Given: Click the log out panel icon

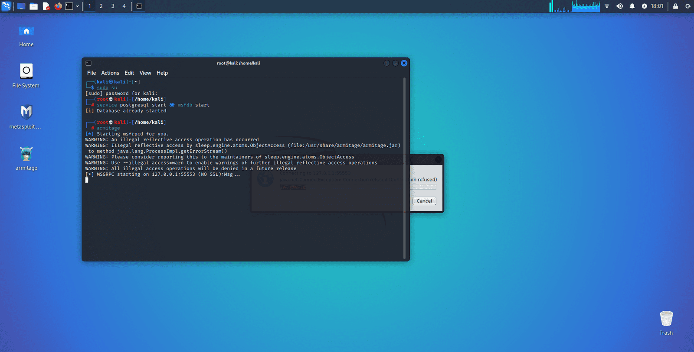Looking at the screenshot, I should [x=688, y=6].
